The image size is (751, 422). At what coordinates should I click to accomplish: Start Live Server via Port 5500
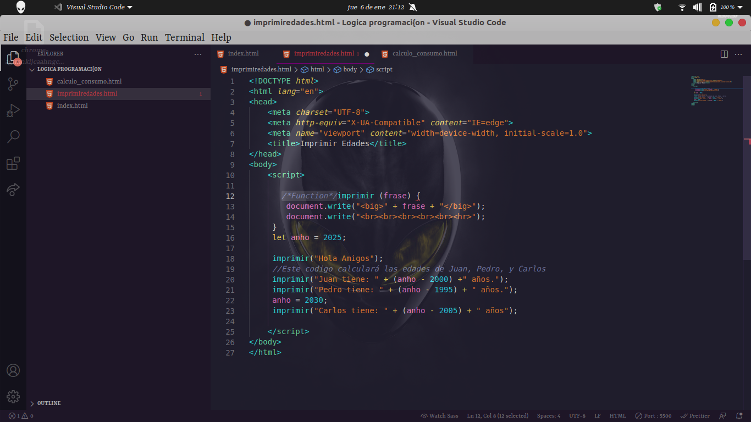coord(653,416)
